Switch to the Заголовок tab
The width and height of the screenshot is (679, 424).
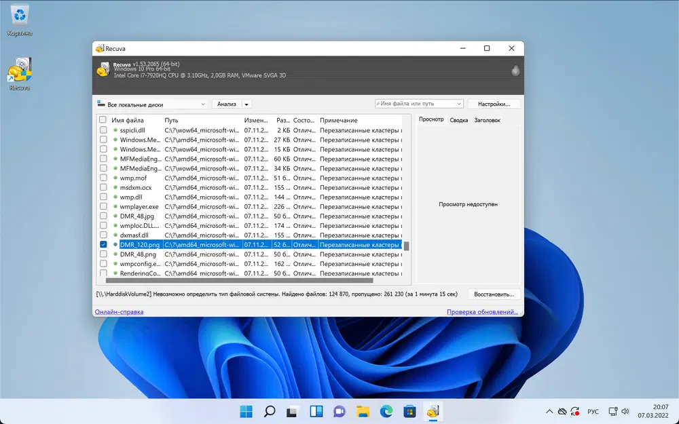(x=487, y=120)
